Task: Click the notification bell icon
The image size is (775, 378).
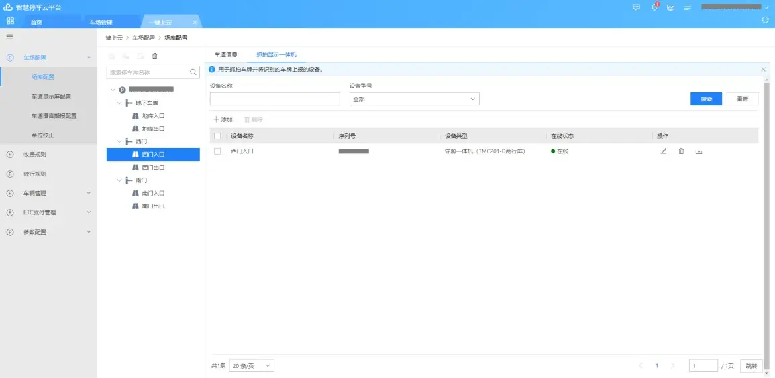Action: tap(654, 7)
